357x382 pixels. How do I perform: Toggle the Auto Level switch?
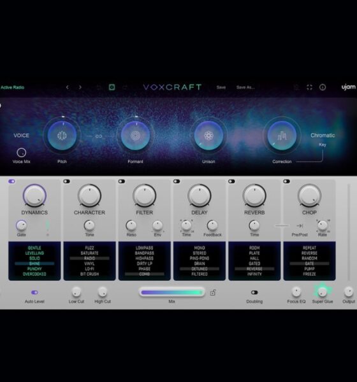coord(34,292)
